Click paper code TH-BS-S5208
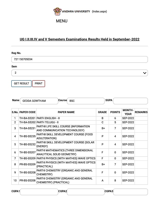Screen dimensions: 159x206 (x=27, y=173)
